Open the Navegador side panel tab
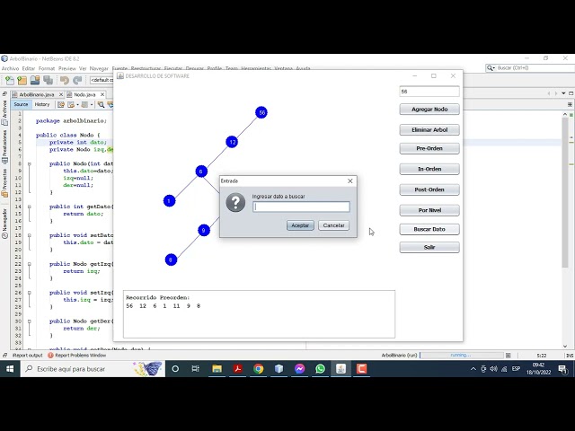The width and height of the screenshot is (575, 431). (4, 224)
